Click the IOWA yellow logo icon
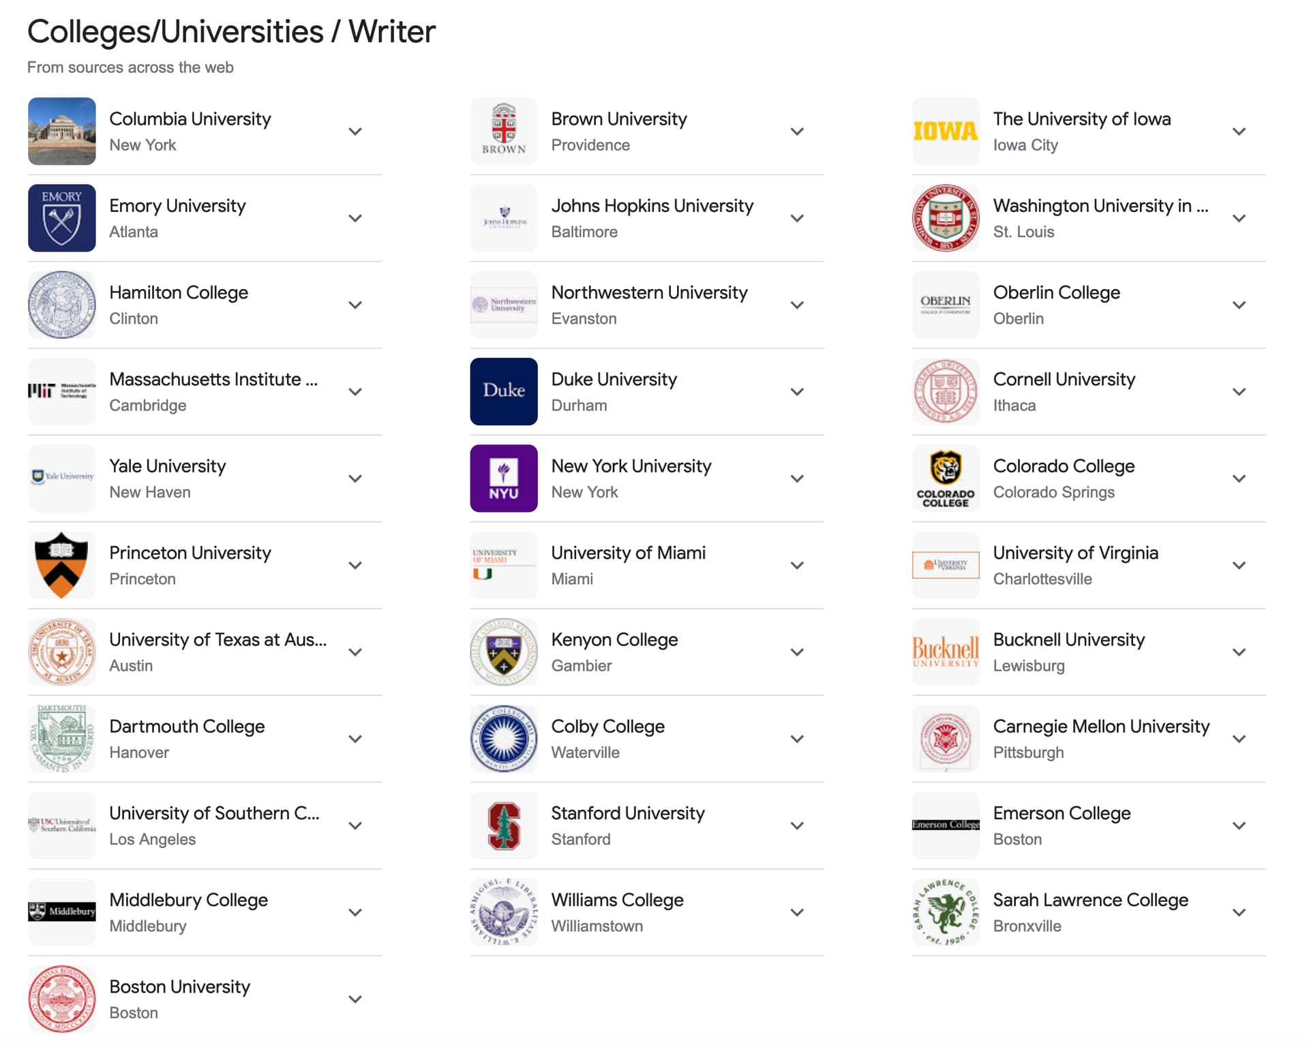Viewport: 1309px width, 1047px height. click(945, 131)
